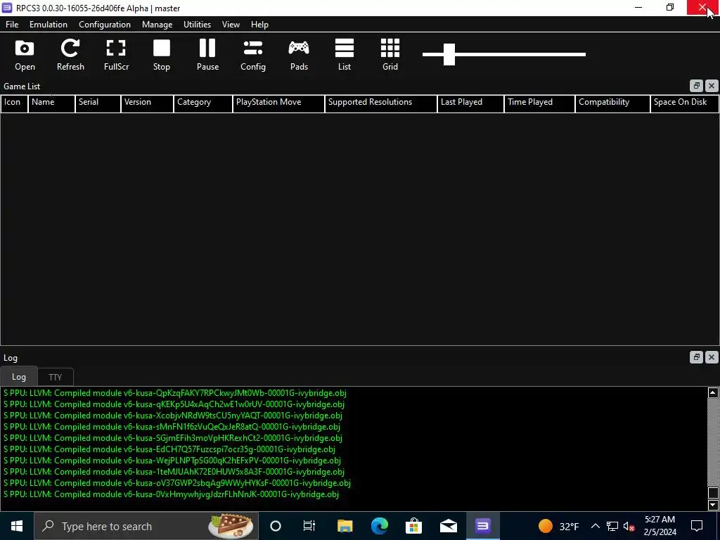Open File Explorer from the taskbar
720x540 pixels.
tap(345, 526)
